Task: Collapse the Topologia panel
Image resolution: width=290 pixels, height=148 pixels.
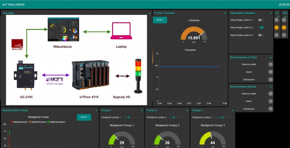Action: pyautogui.click(x=149, y=13)
